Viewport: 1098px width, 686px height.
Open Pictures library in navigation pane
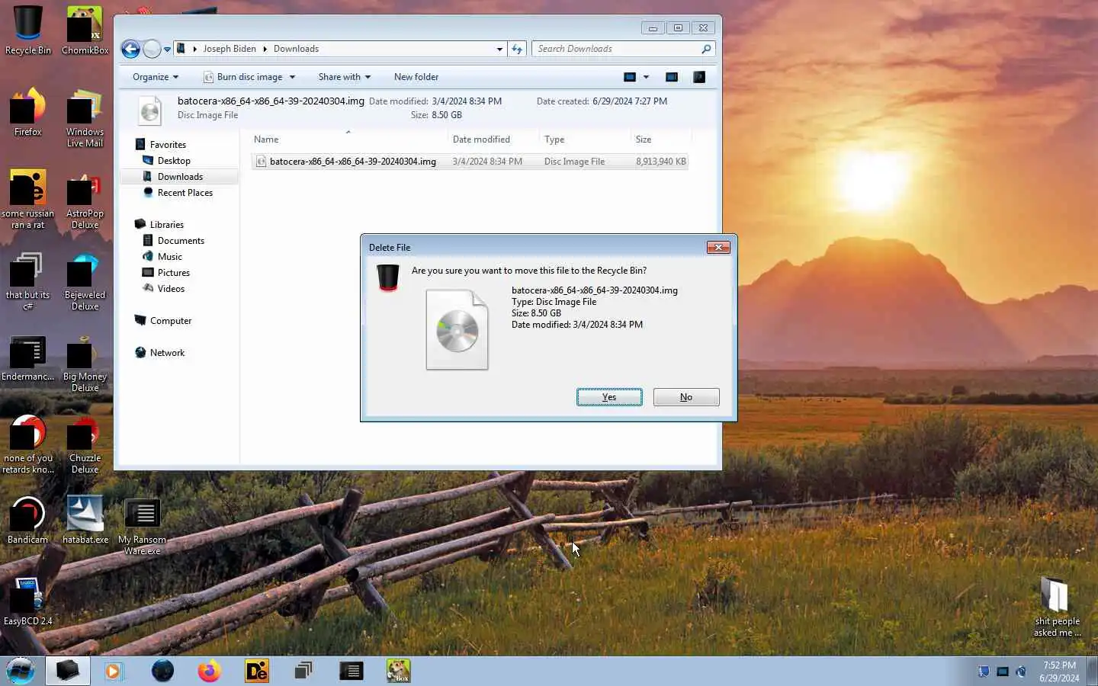[174, 273]
